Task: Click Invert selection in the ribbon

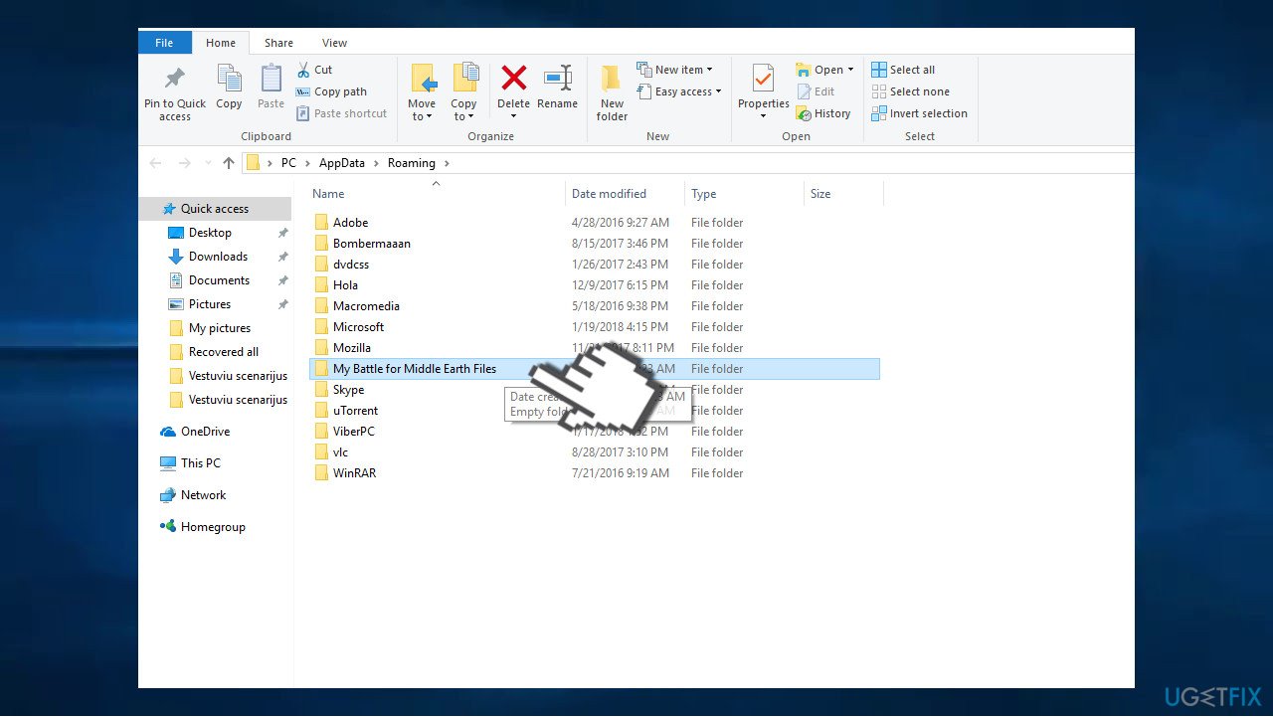Action: [919, 113]
